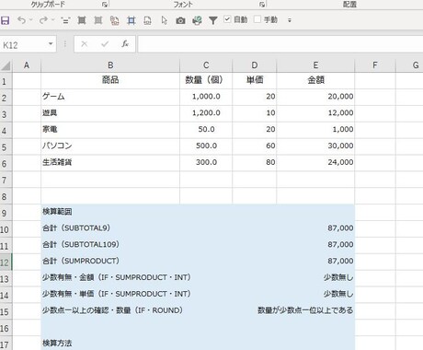This screenshot has height=350, width=423.
Task: Click the filter funnel icon
Action: (x=213, y=20)
